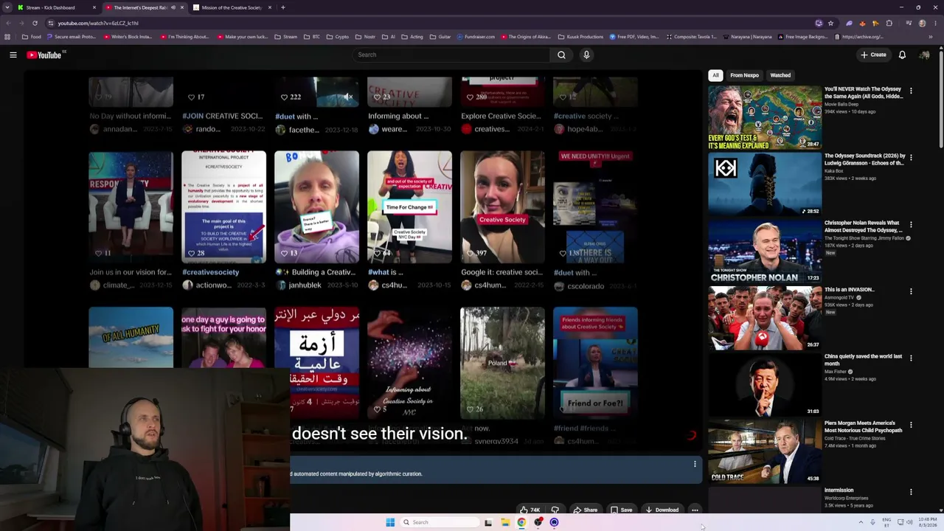The width and height of the screenshot is (944, 531).
Task: Open the ENG language indicator in taskbar
Action: 886,522
